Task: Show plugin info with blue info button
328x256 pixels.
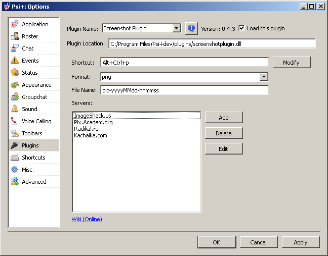Action: point(191,28)
